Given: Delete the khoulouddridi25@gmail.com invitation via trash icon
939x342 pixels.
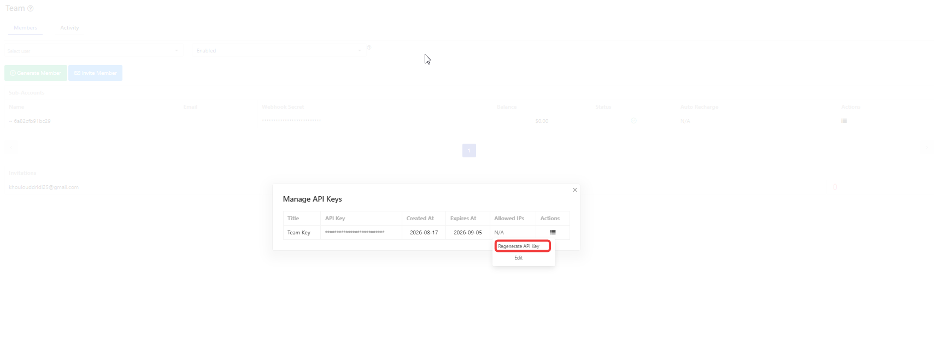Looking at the screenshot, I should [x=835, y=187].
